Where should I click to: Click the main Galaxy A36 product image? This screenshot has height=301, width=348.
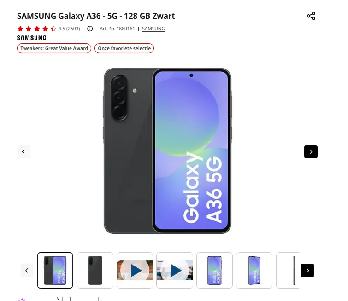click(x=167, y=151)
